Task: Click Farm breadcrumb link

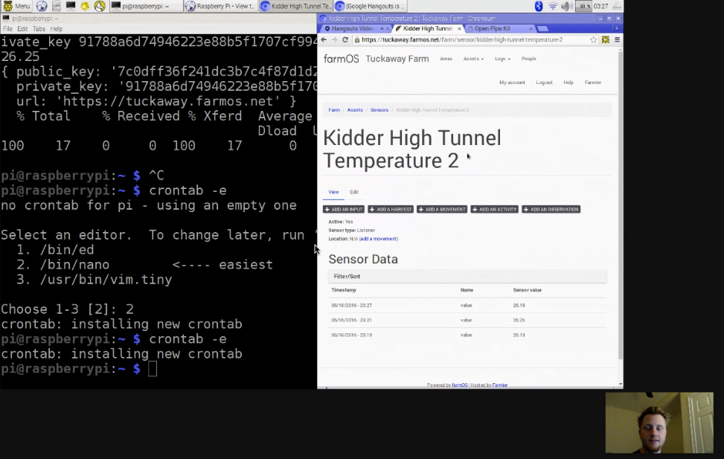Action: click(334, 110)
